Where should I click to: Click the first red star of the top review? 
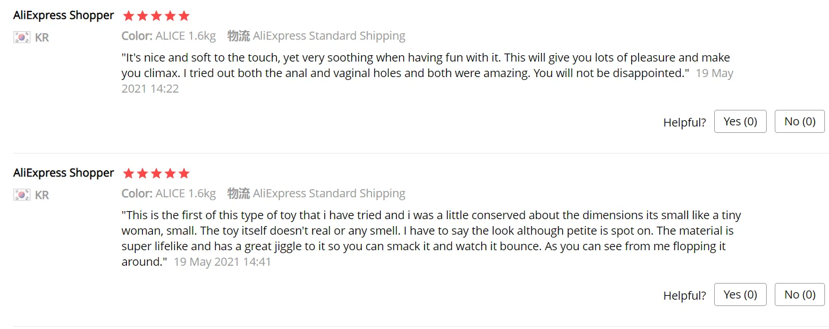129,16
